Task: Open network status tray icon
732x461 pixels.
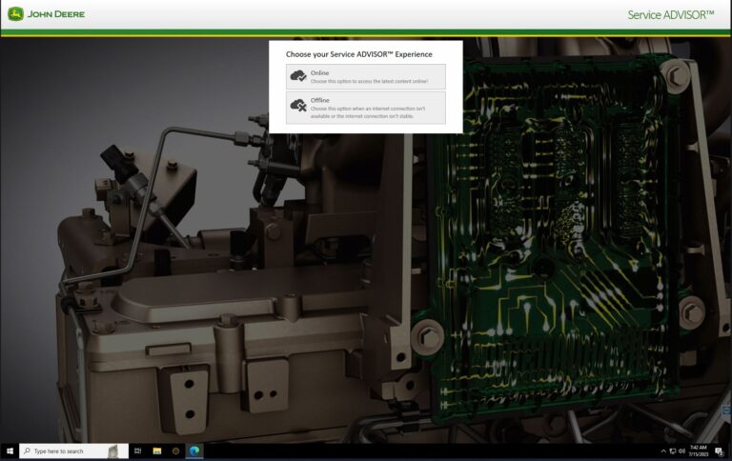Action: (x=673, y=451)
